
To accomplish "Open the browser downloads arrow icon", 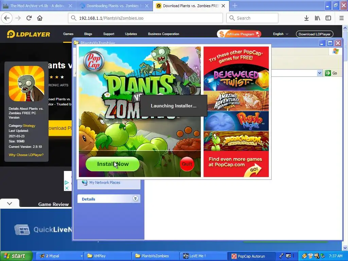I will pyautogui.click(x=307, y=18).
